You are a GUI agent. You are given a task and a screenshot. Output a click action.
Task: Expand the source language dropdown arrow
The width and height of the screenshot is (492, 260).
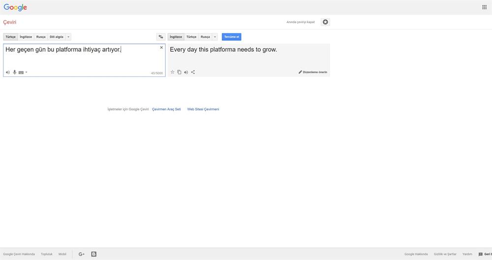(x=68, y=37)
